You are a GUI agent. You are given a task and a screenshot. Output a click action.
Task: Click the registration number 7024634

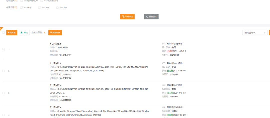coord(174,74)
